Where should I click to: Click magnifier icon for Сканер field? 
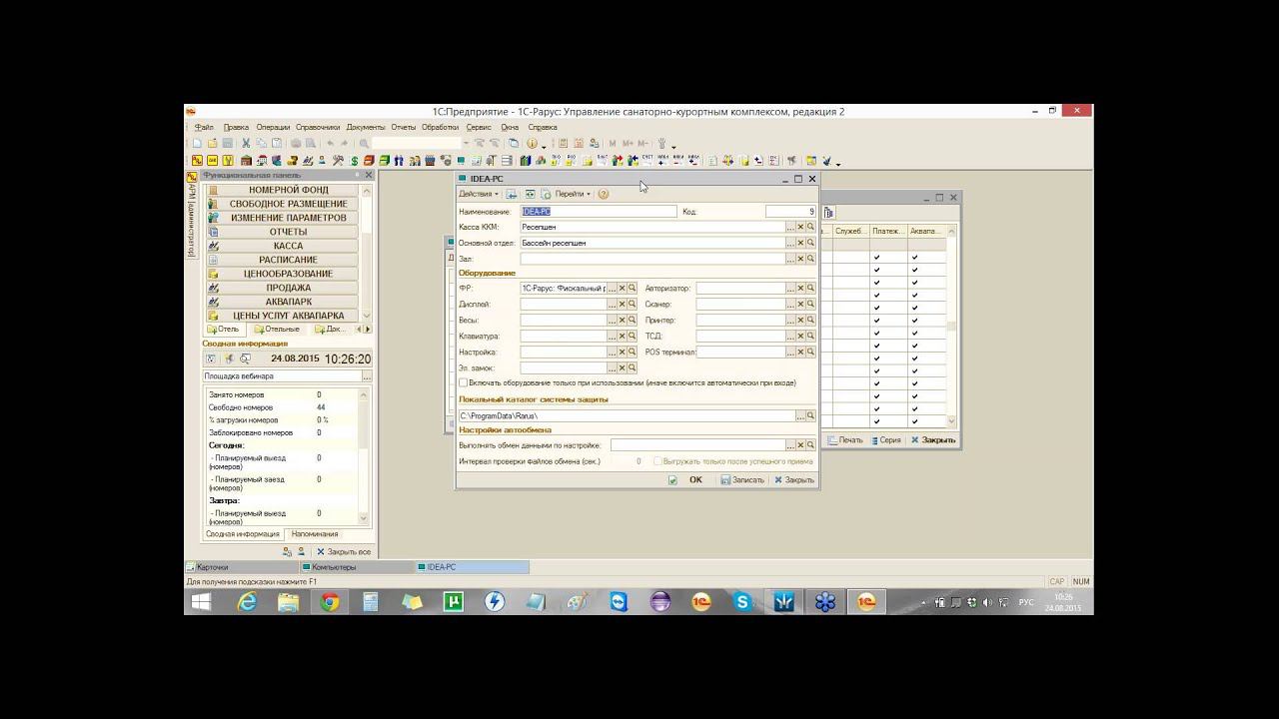point(810,304)
